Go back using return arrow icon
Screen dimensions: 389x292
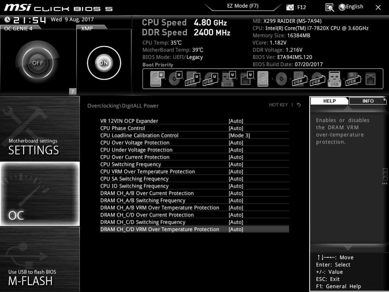pos(299,105)
